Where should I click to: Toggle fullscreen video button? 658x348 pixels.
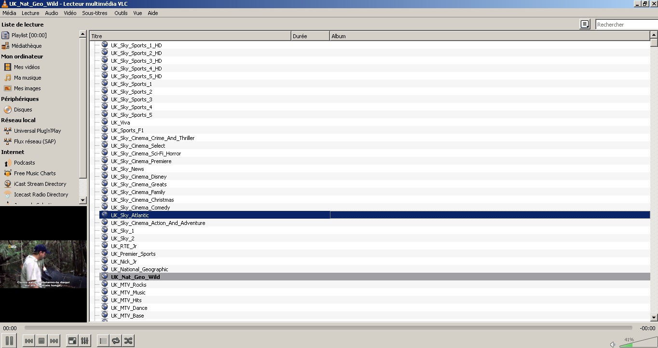tap(72, 341)
